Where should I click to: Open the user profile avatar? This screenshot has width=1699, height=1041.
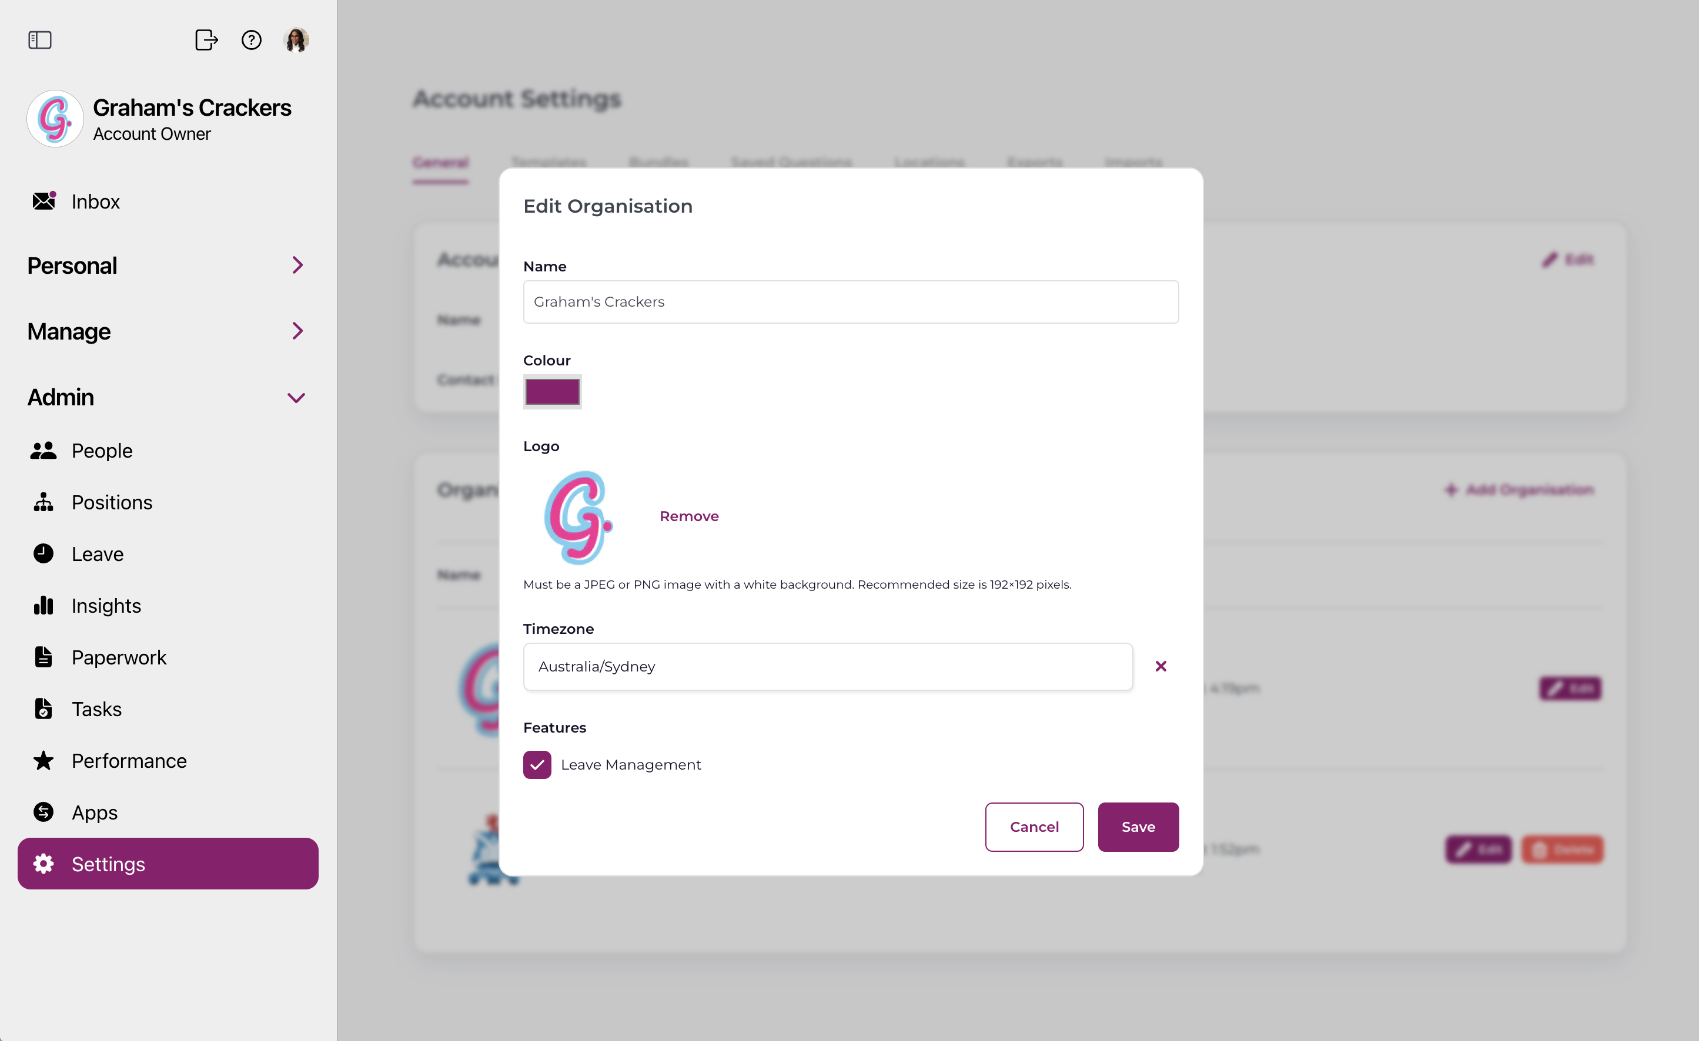coord(296,40)
